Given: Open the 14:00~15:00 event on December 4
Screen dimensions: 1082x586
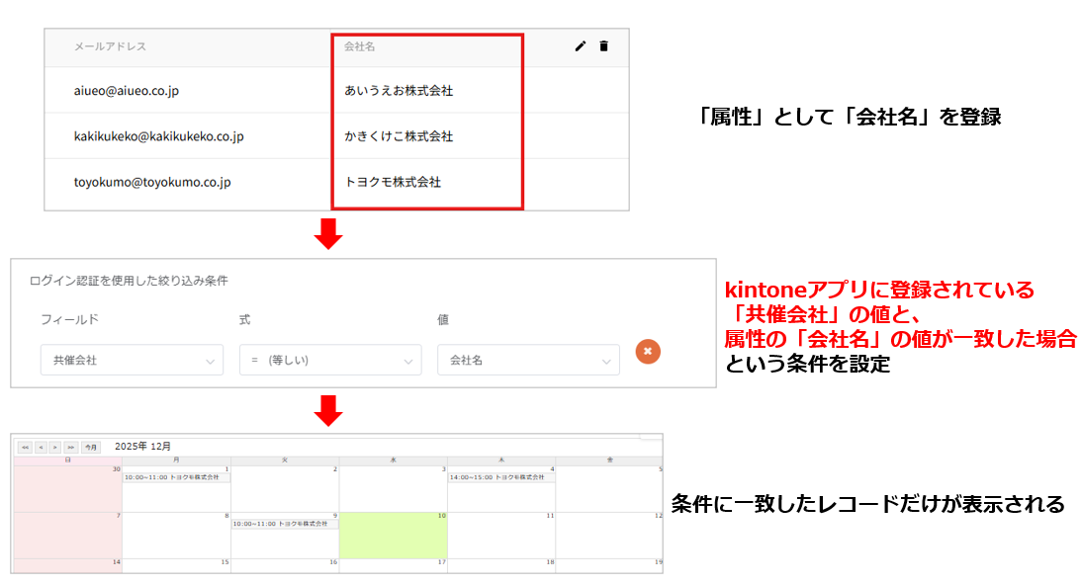Looking at the screenshot, I should point(501,477).
